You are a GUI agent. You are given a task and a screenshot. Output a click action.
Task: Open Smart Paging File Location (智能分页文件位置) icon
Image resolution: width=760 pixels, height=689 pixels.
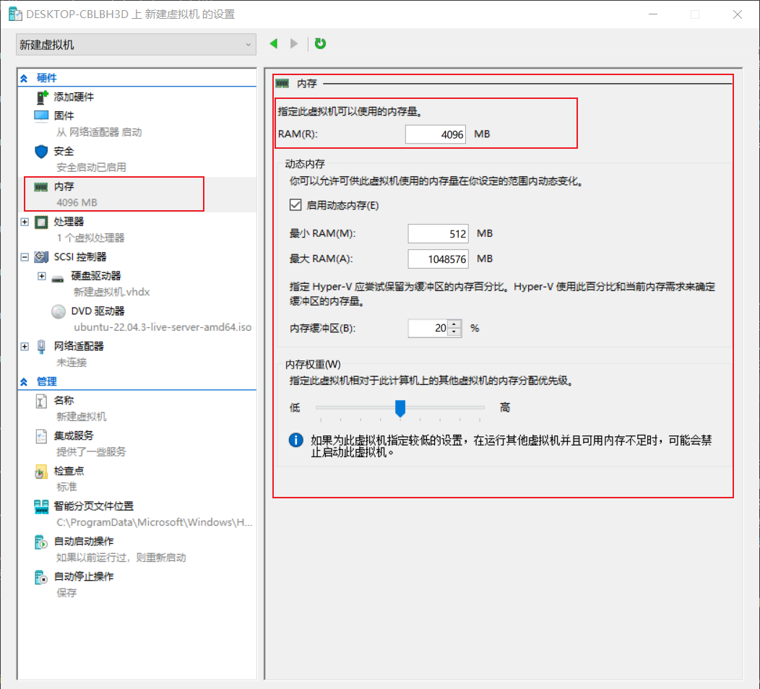tap(42, 506)
